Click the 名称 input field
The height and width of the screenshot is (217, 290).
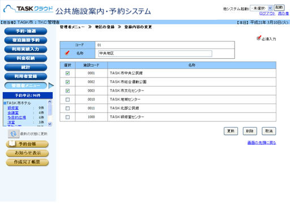(x=155, y=54)
